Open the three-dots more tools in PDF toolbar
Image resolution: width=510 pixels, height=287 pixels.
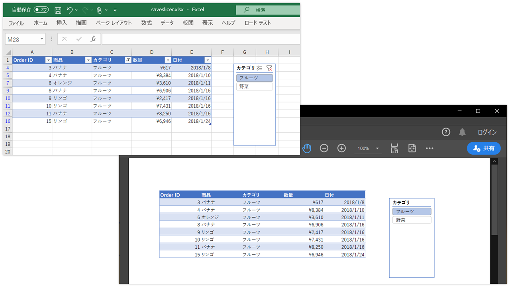click(x=430, y=148)
